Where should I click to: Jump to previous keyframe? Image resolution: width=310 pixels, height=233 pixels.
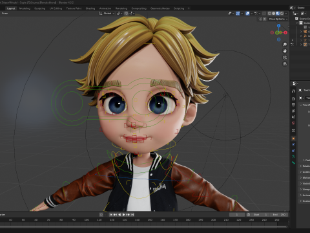coord(115,215)
